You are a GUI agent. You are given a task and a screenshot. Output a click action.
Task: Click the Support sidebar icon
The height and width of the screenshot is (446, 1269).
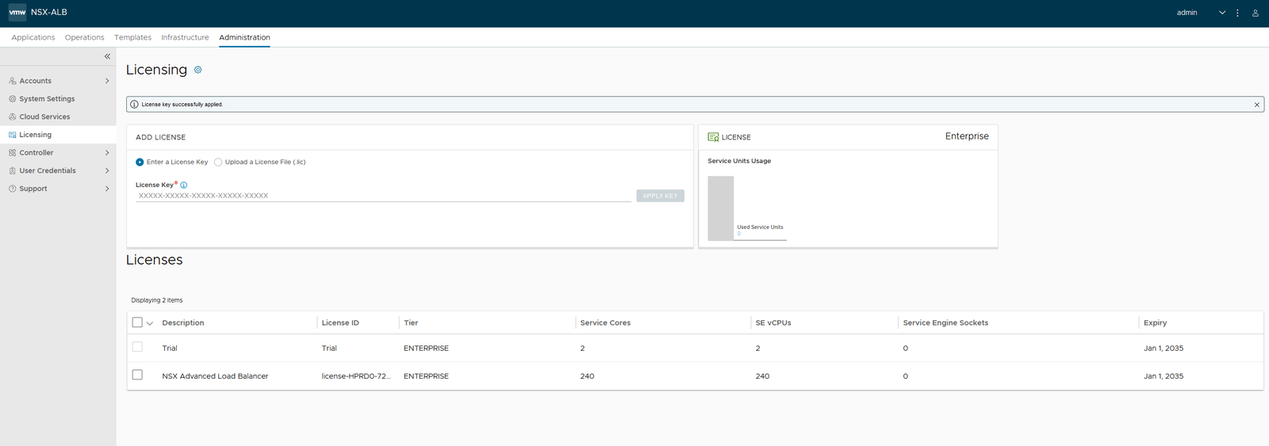click(13, 189)
